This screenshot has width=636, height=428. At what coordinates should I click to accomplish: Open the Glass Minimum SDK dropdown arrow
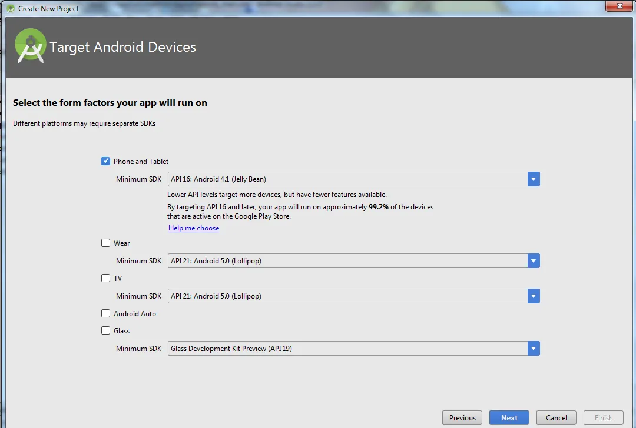(534, 348)
